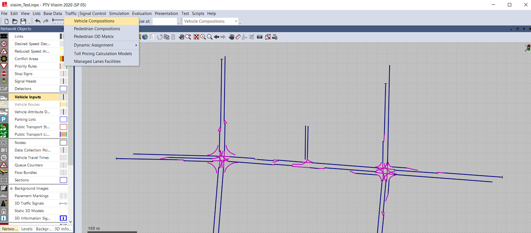Select Pedestrian OD Matrix menu entry

tap(101, 37)
